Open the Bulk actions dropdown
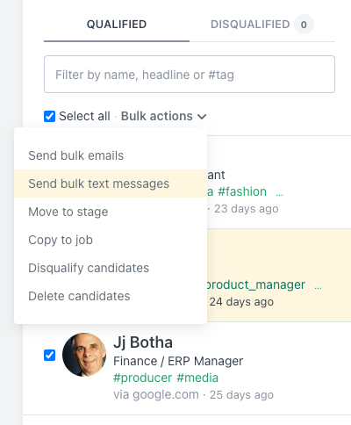Image resolution: width=351 pixels, height=425 pixels. [163, 116]
